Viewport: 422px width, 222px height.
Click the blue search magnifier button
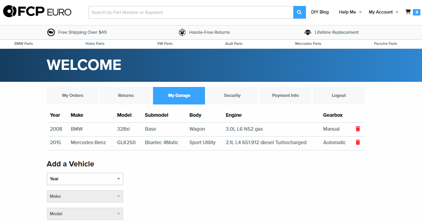[300, 12]
